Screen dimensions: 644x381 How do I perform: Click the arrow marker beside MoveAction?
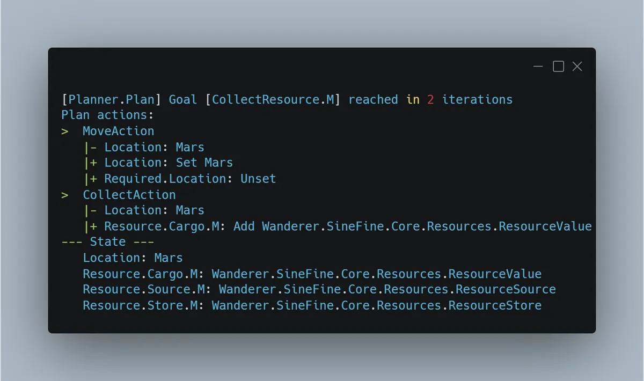pos(65,131)
